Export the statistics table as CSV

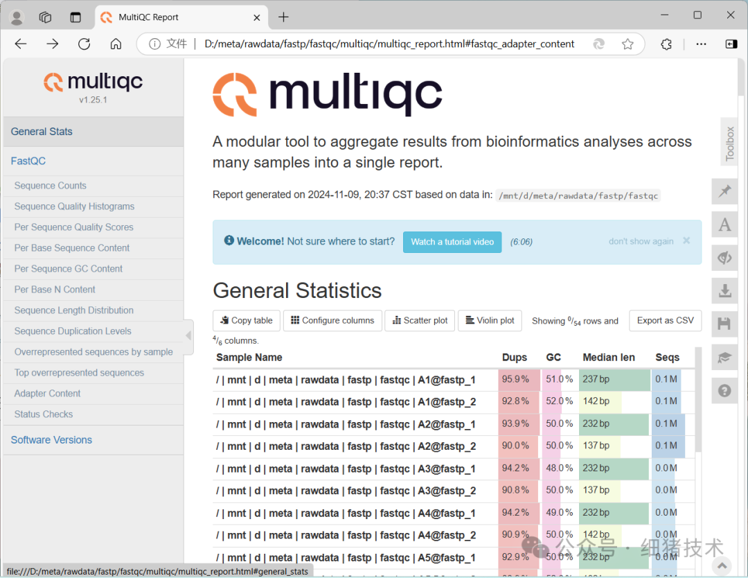click(x=665, y=320)
